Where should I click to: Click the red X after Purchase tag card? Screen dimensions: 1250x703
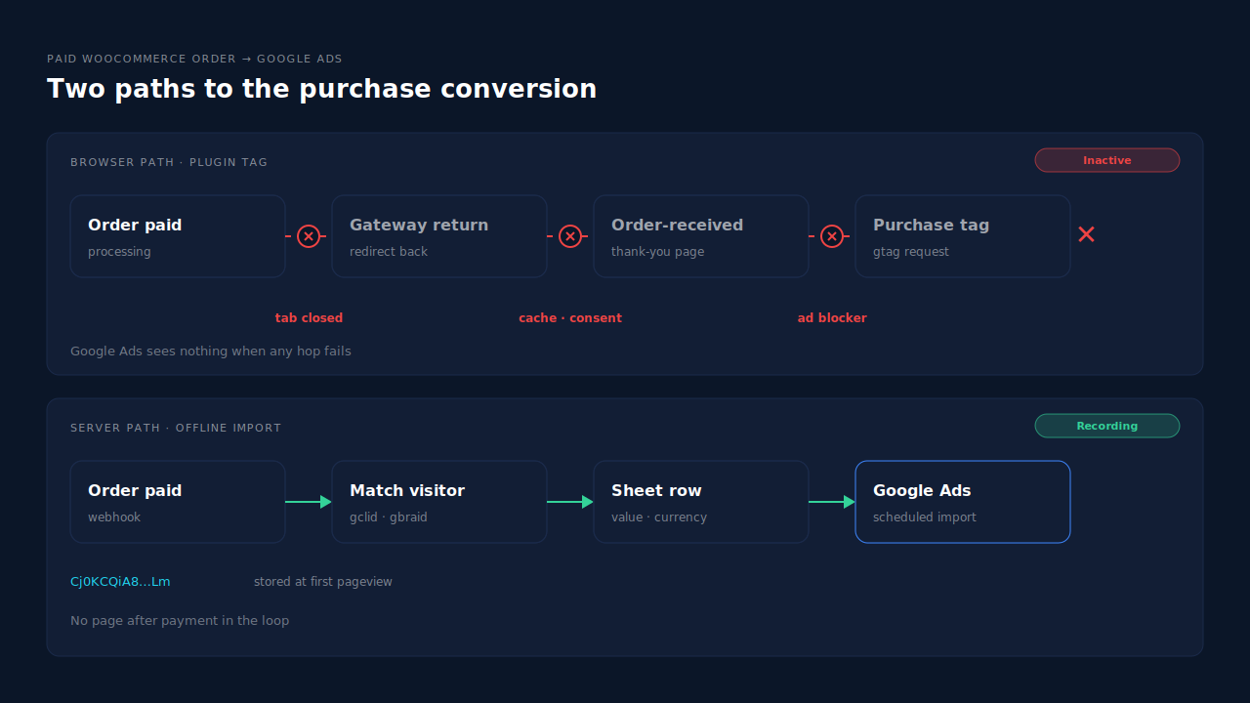(x=1086, y=234)
